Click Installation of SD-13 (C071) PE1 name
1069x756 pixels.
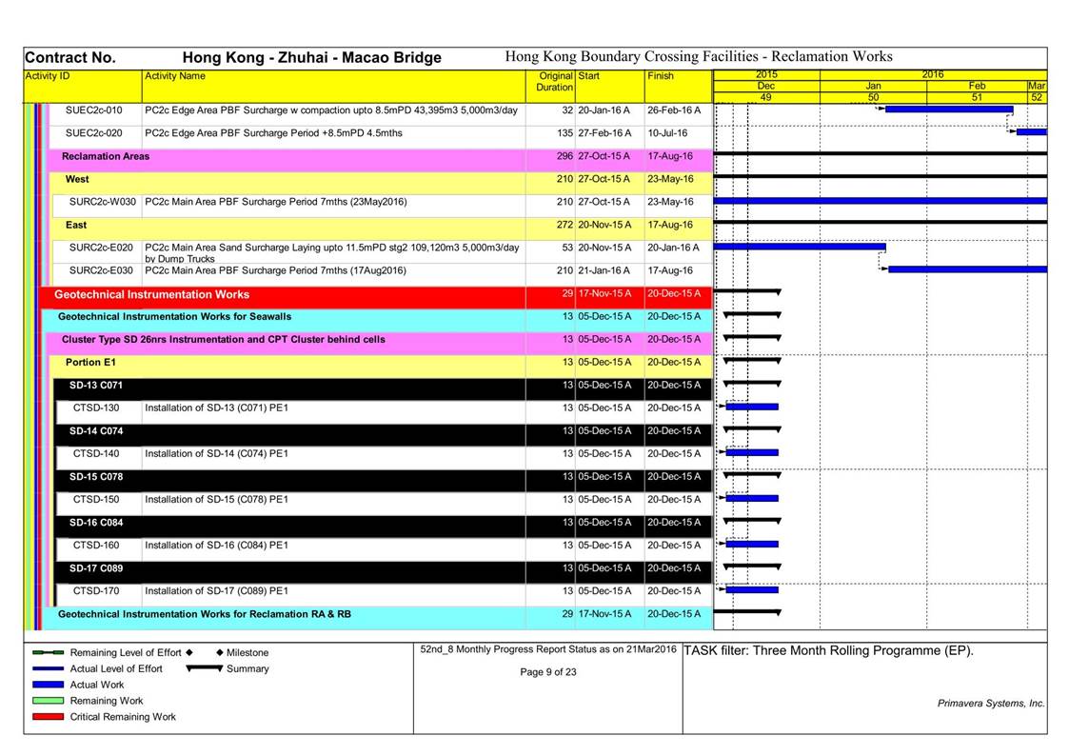(x=217, y=408)
